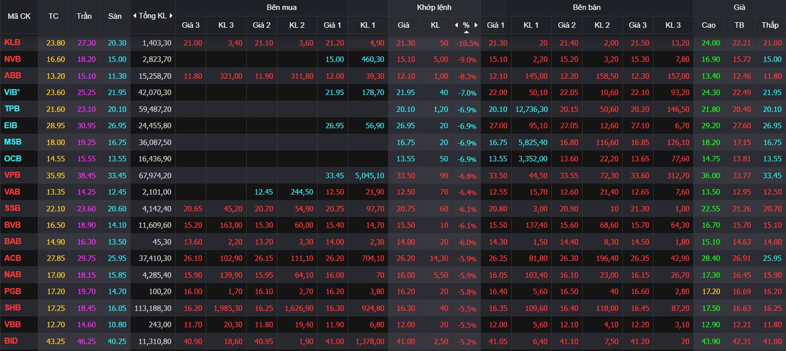Click KLB percent change -10.5%

[x=467, y=44]
